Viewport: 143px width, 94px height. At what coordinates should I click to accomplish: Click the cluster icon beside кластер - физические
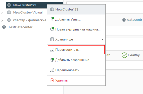[9, 20]
